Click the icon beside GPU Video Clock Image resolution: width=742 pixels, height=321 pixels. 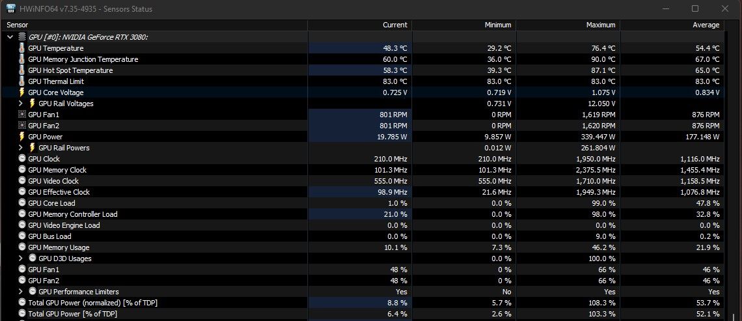click(x=21, y=181)
